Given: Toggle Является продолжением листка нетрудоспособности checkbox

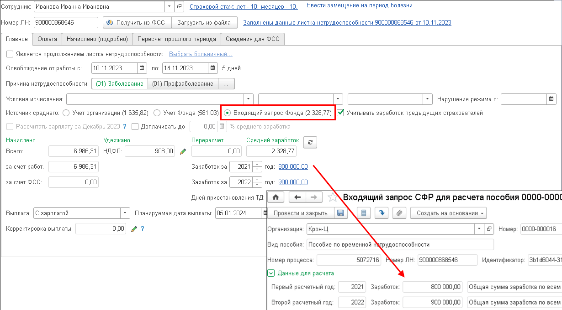Looking at the screenshot, I should point(10,54).
